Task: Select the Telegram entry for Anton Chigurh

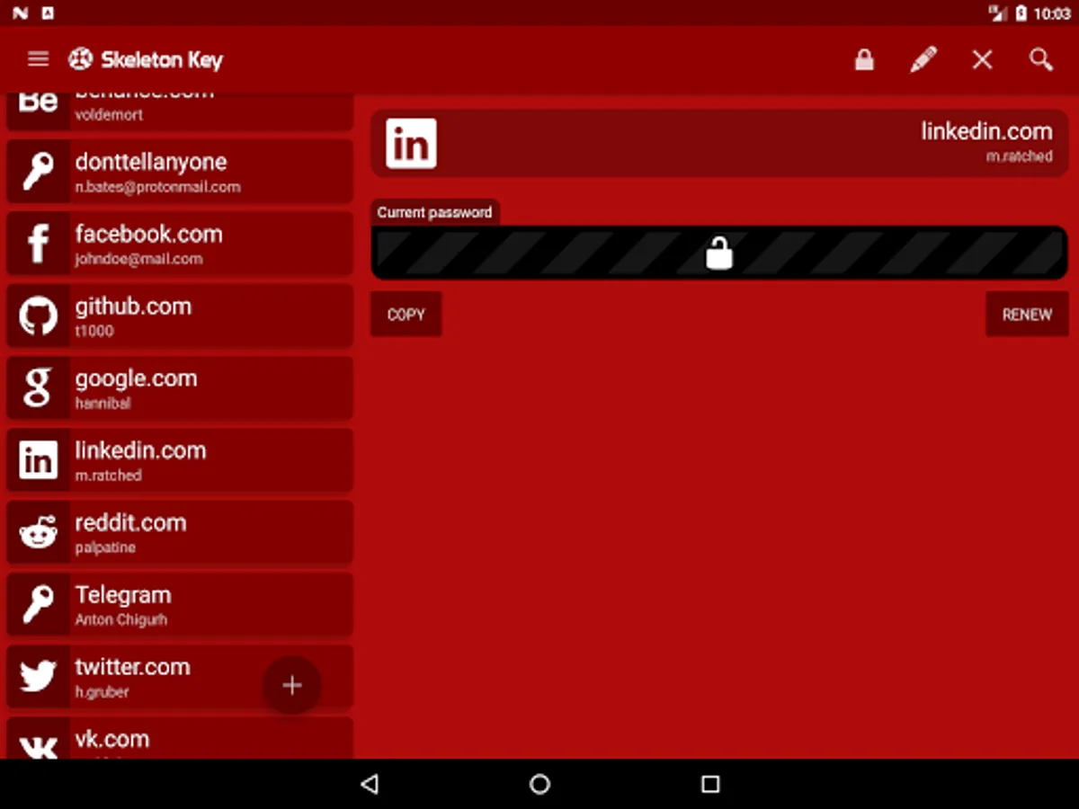Action: coord(180,604)
